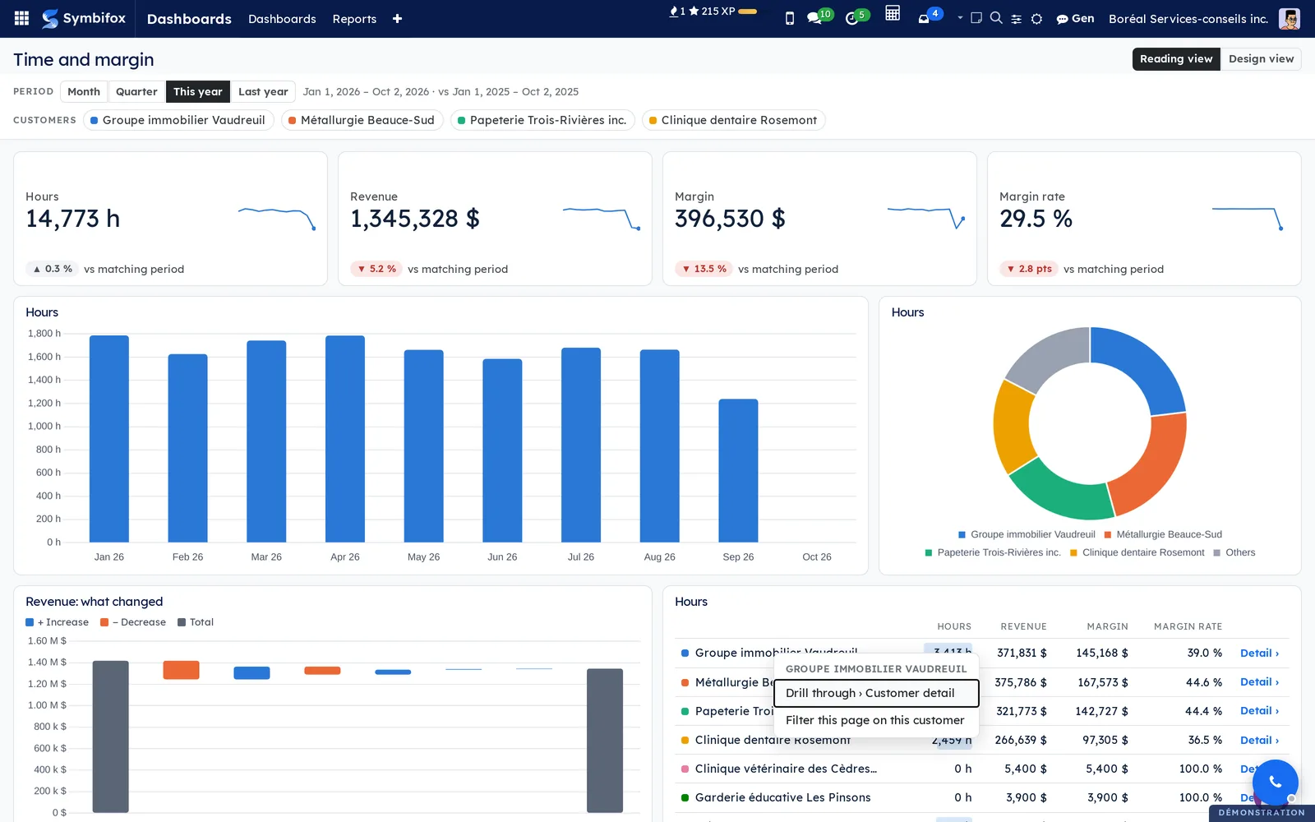Open the apps grid menu

pos(22,18)
